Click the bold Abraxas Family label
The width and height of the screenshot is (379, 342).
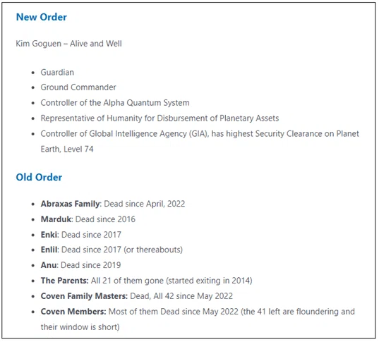pyautogui.click(x=71, y=204)
